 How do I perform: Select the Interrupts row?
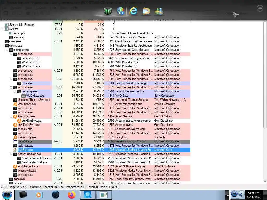point(95,33)
